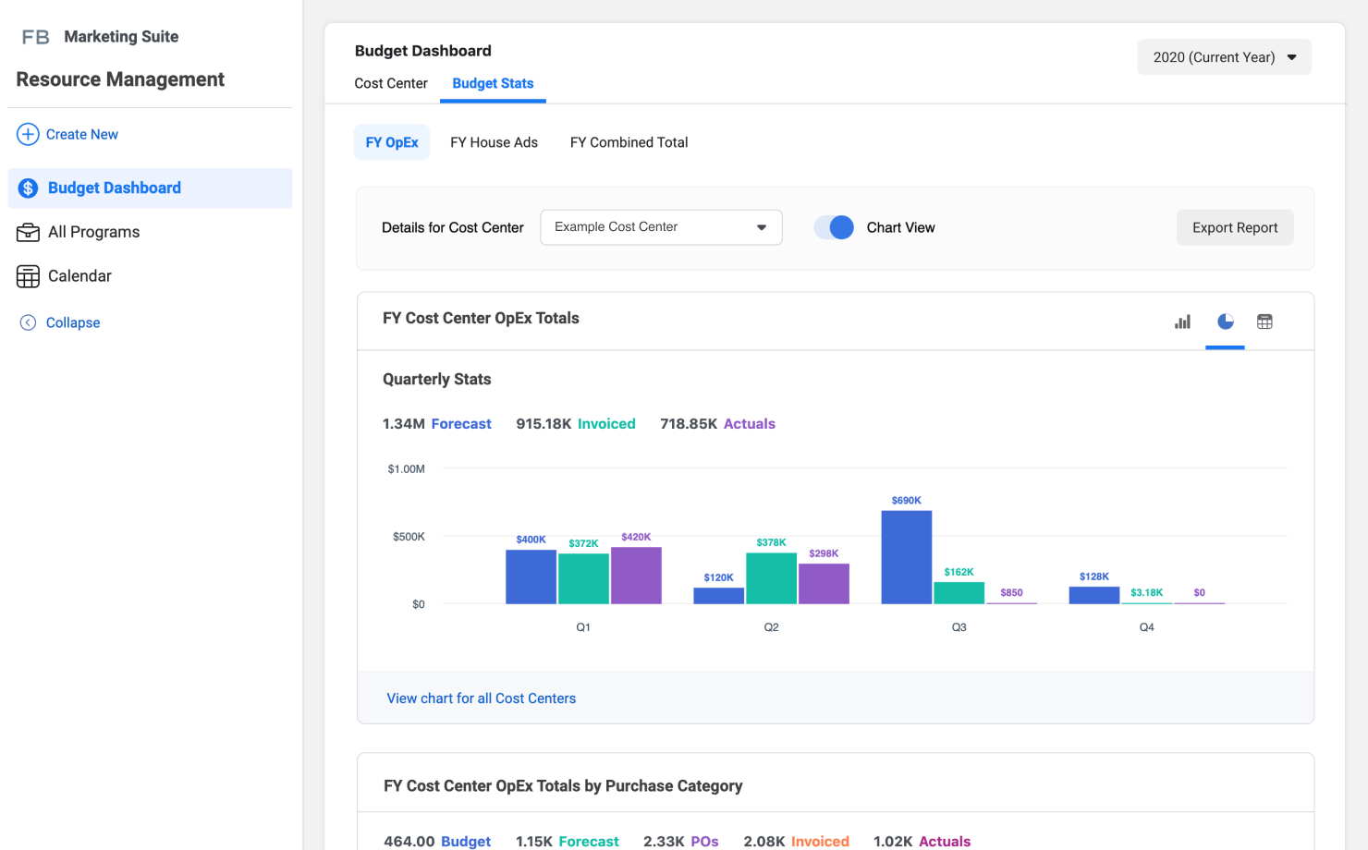This screenshot has width=1368, height=850.
Task: Click the Budget Dashboard dollar icon
Action: 28,188
